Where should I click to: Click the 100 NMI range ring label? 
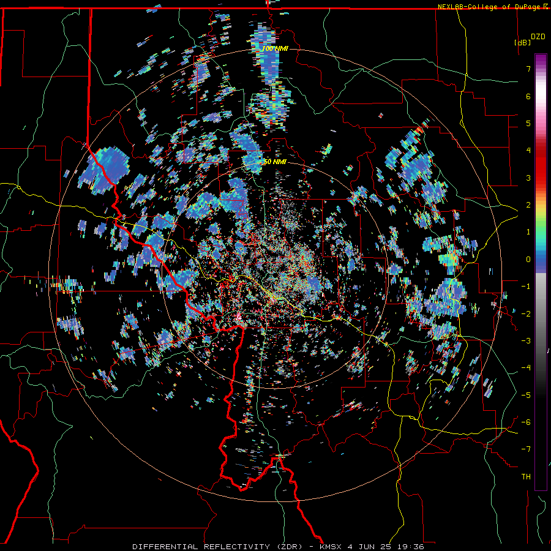coord(275,48)
